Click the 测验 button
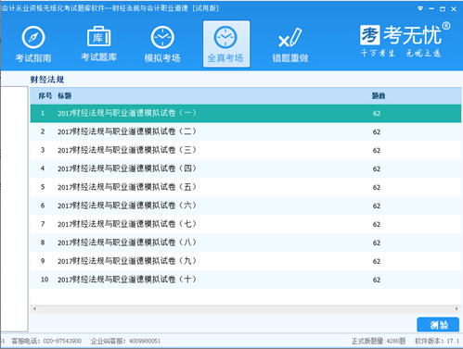Image resolution: width=463 pixels, height=349 pixels. pyautogui.click(x=438, y=325)
